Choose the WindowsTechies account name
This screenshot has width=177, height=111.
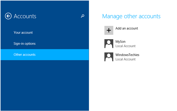point(127,55)
